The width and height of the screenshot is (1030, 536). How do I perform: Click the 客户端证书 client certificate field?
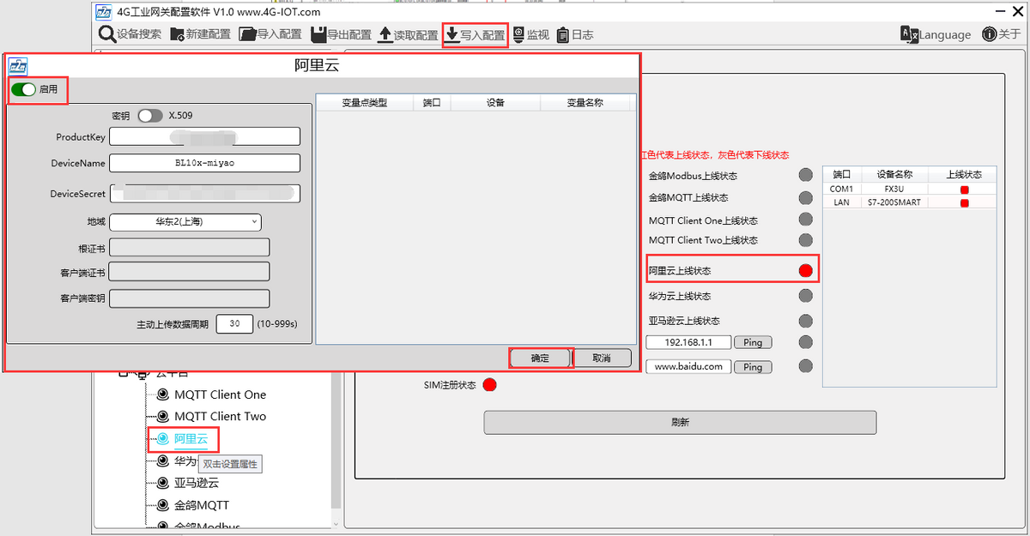click(x=190, y=272)
